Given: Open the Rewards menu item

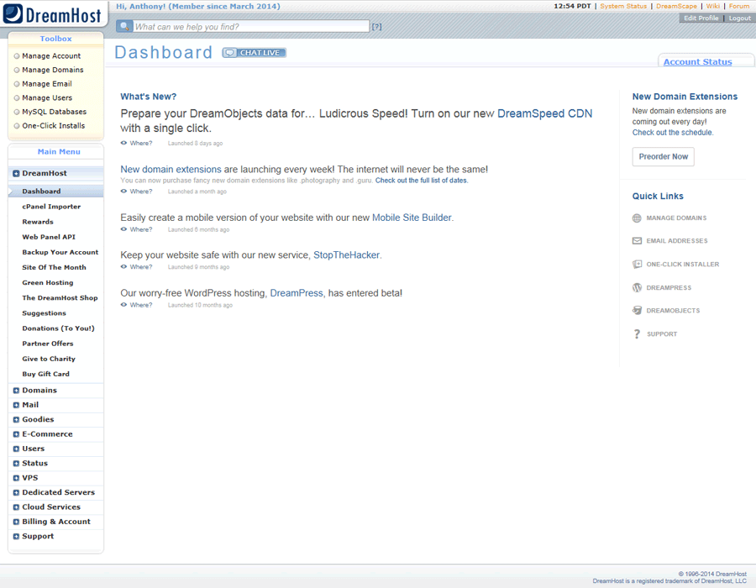Looking at the screenshot, I should 38,222.
